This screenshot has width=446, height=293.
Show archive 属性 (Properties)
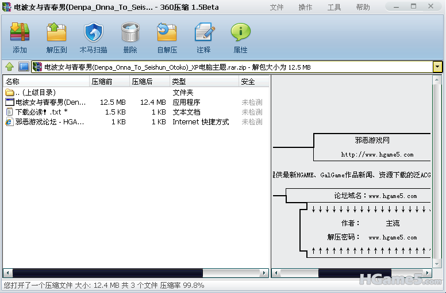(x=240, y=38)
